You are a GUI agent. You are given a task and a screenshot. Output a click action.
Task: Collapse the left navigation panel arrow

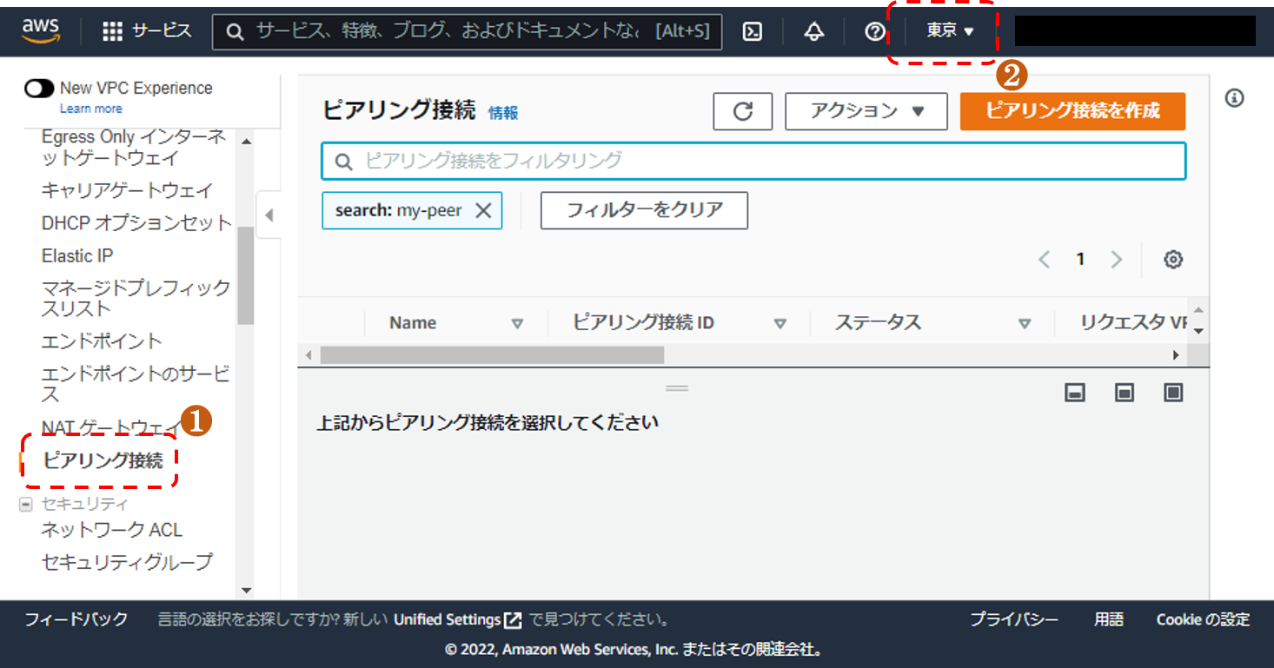click(x=269, y=215)
